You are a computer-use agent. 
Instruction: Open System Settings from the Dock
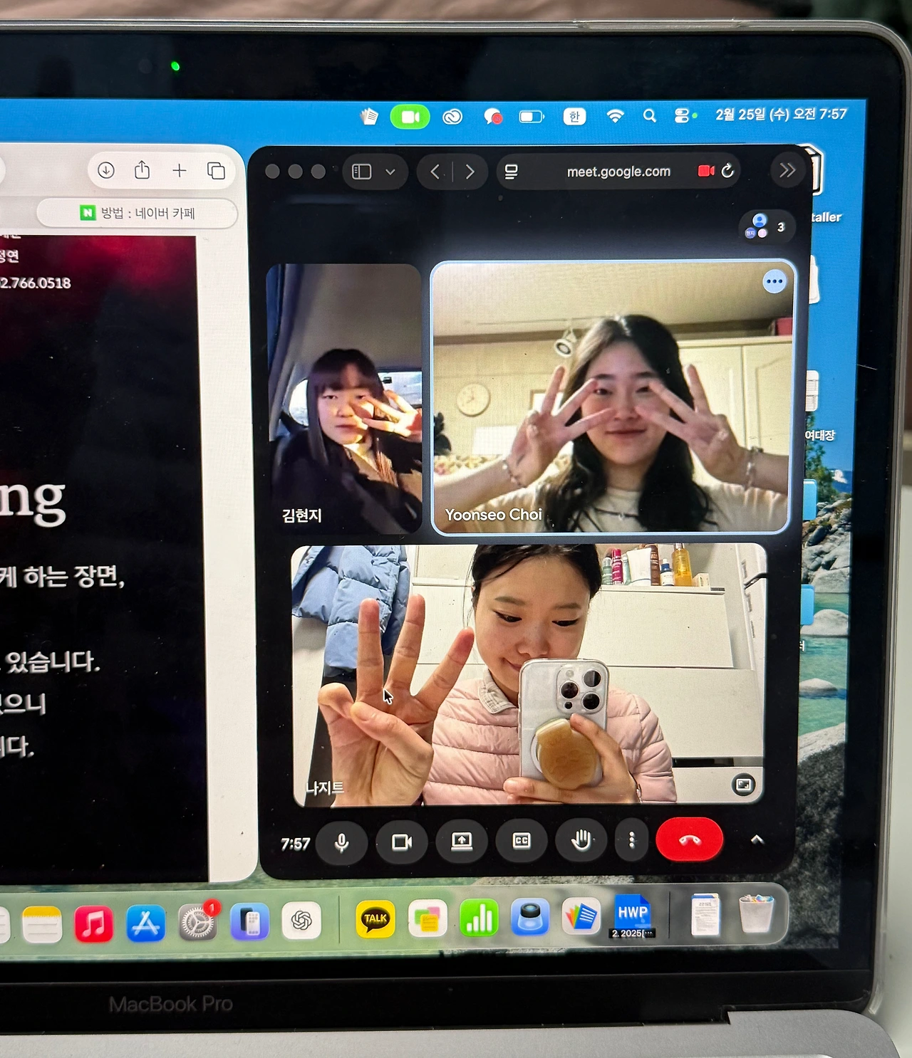tap(197, 923)
